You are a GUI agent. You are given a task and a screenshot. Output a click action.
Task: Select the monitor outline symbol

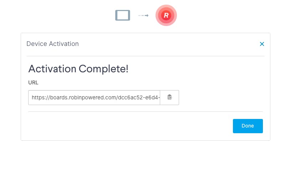[x=123, y=15]
